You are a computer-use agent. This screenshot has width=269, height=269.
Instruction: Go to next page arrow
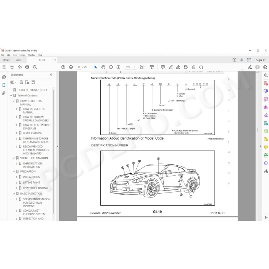click(x=71, y=67)
